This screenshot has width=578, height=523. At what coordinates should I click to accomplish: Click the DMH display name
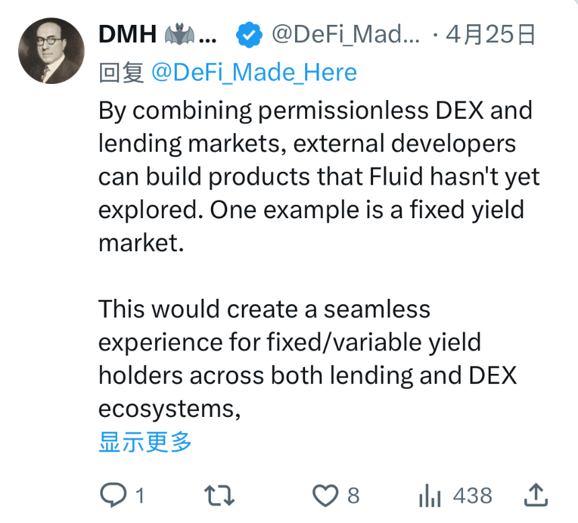coord(126,35)
